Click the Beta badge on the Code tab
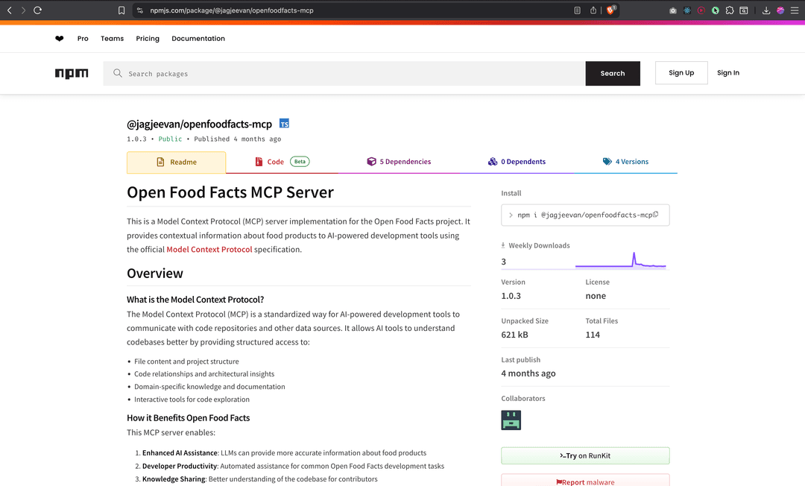This screenshot has width=805, height=486. coord(297,161)
